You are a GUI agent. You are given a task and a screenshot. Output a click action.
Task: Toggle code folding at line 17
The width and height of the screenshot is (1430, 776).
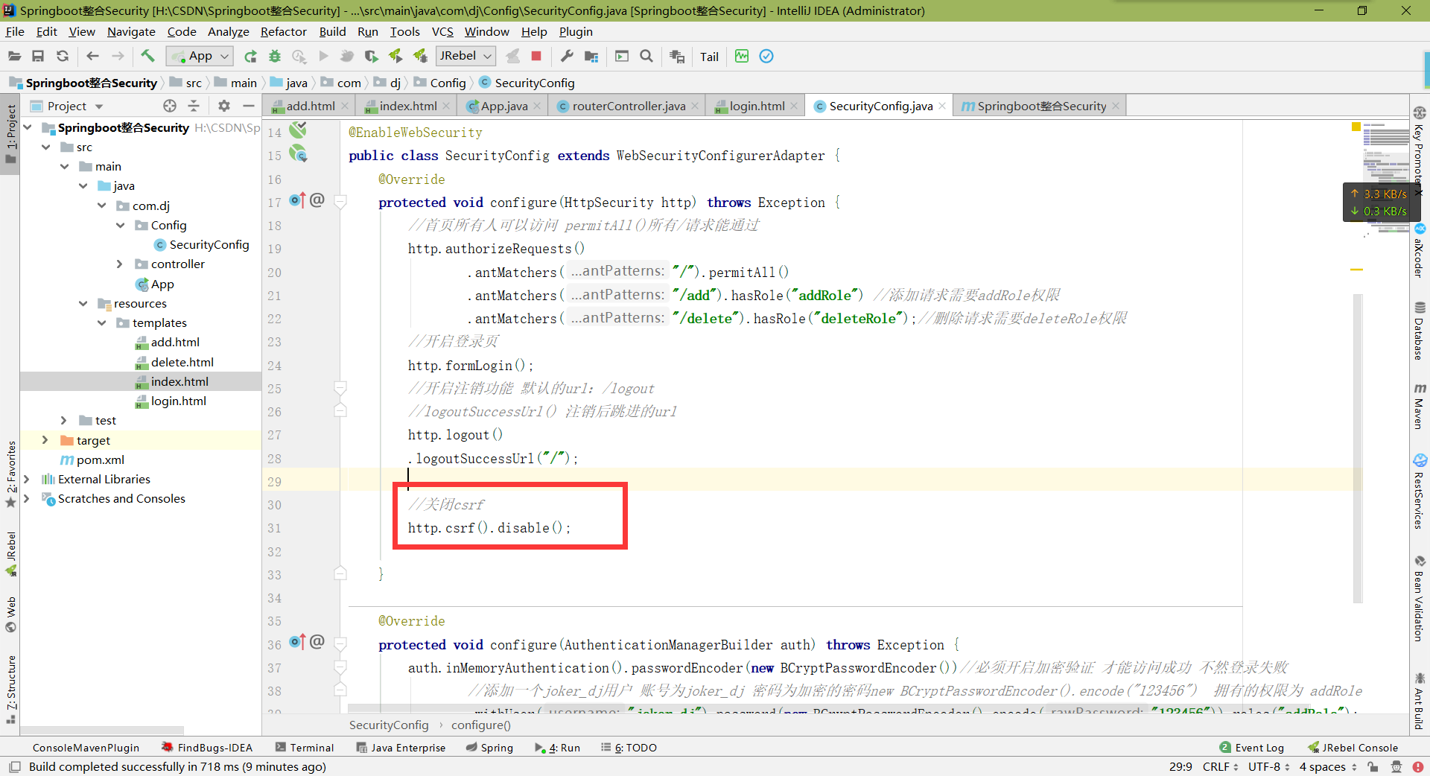click(x=340, y=202)
